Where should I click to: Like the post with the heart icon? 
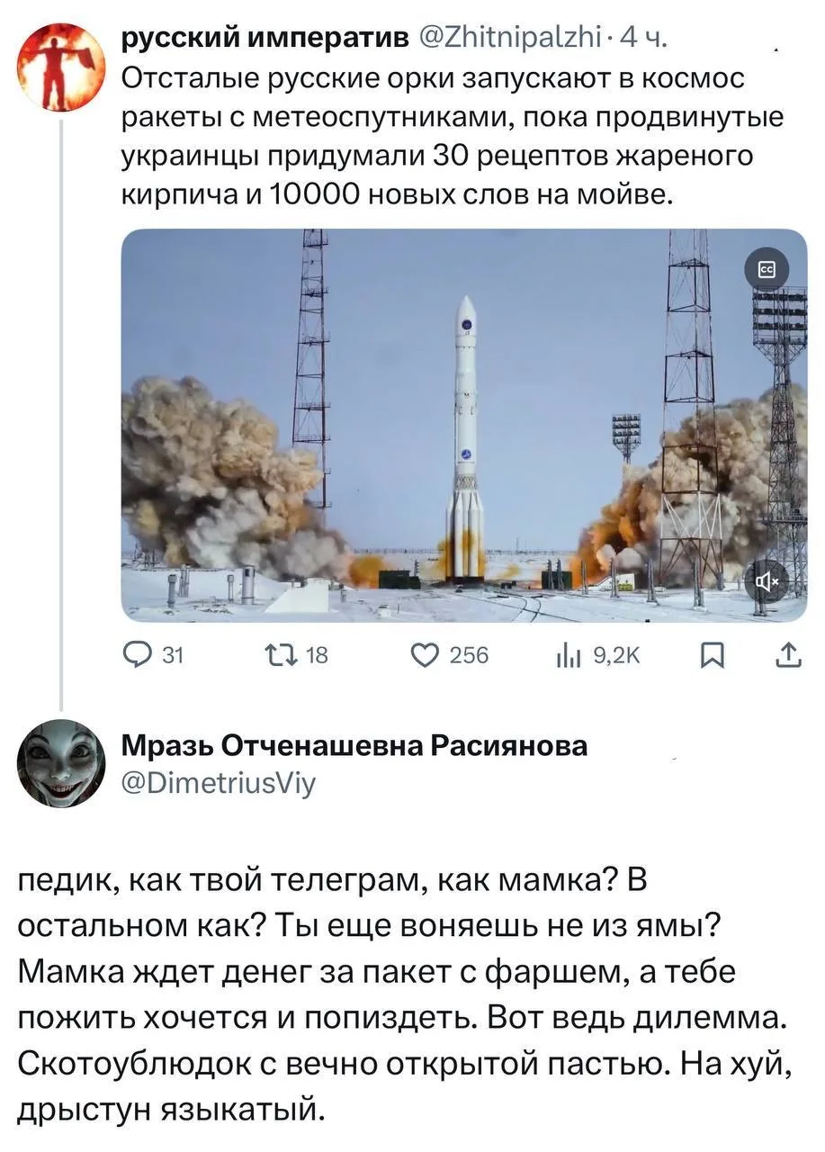coord(422,657)
